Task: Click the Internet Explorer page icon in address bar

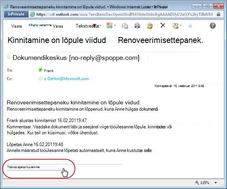Action: pyautogui.click(x=32, y=14)
